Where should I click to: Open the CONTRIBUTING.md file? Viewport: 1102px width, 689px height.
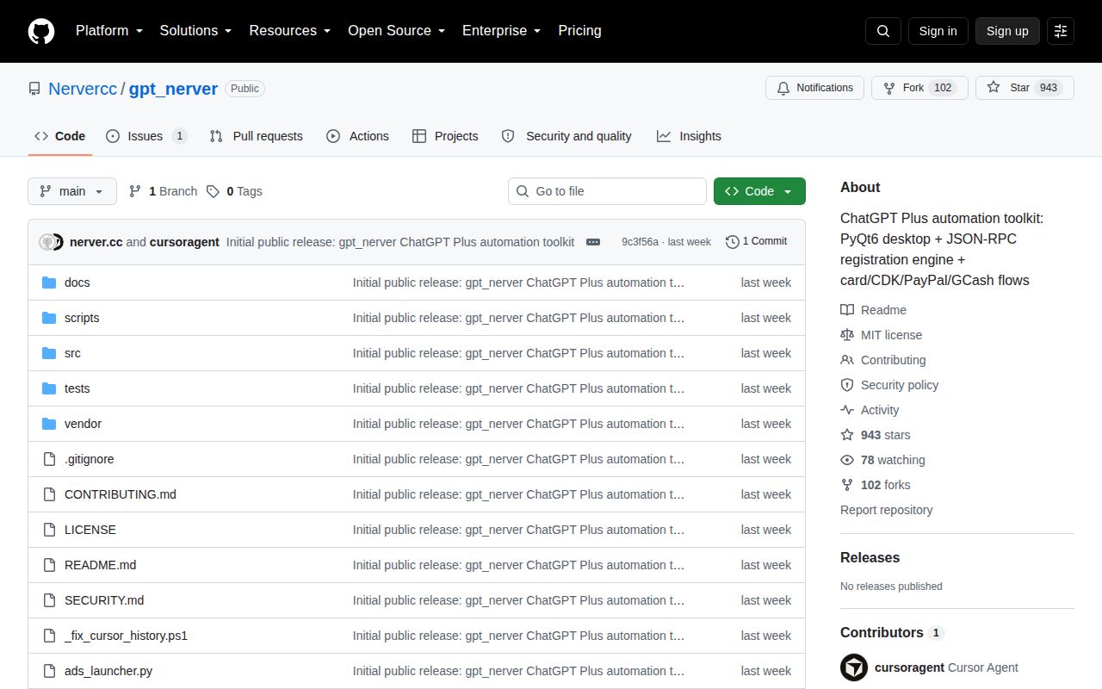tap(121, 494)
